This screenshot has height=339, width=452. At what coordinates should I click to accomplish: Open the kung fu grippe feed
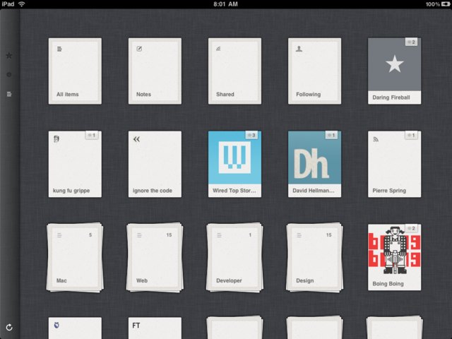(75, 164)
